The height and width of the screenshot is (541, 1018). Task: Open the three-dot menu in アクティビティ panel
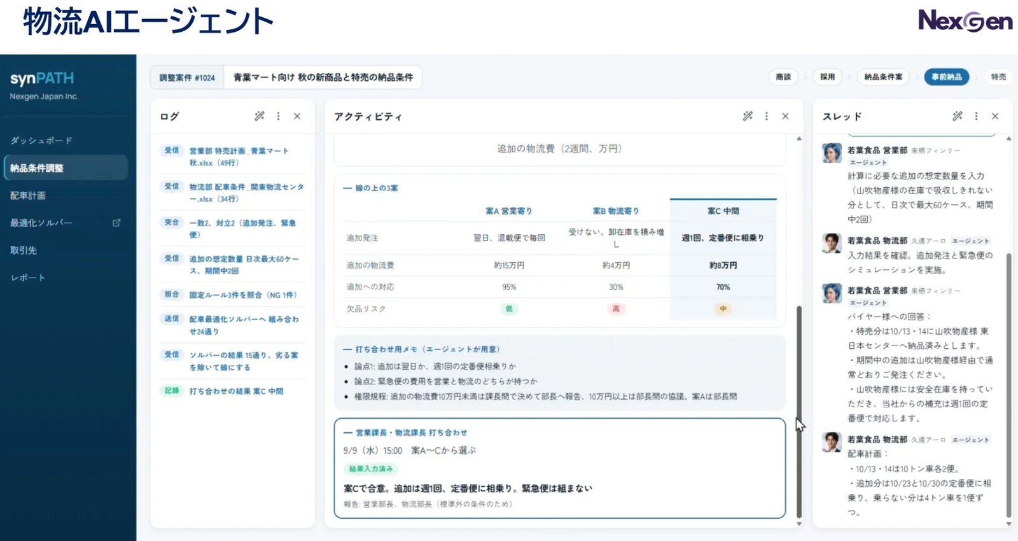click(767, 116)
